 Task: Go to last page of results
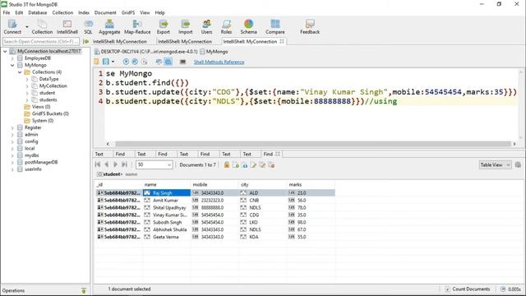124,164
